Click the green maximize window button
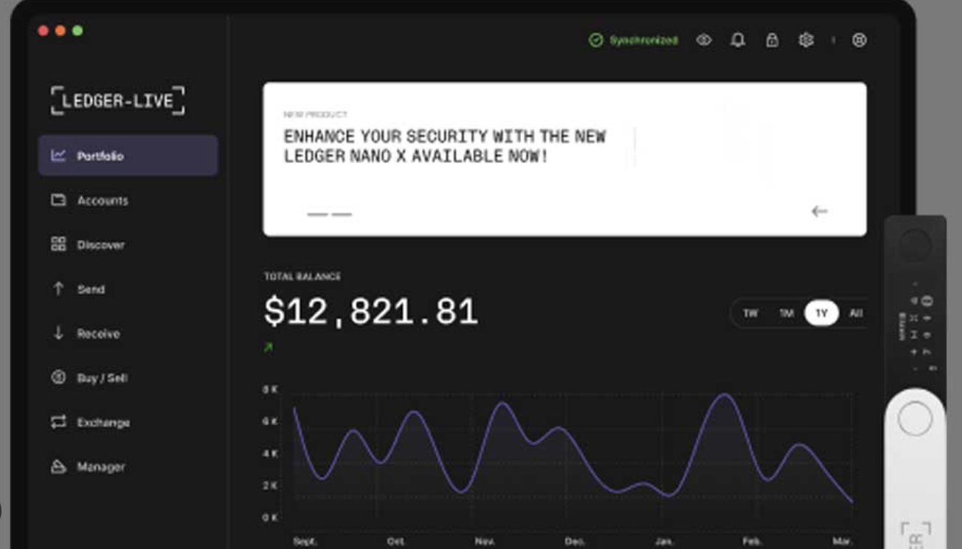 tap(77, 31)
